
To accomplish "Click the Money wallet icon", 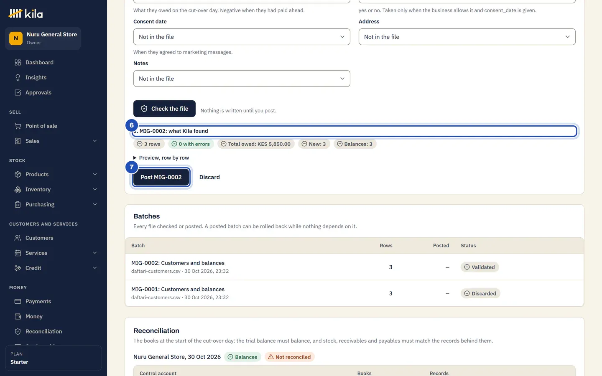I will (18, 316).
